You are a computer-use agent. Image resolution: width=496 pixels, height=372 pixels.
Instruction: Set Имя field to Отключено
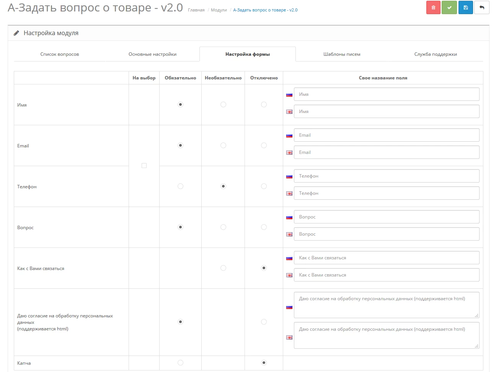[264, 104]
